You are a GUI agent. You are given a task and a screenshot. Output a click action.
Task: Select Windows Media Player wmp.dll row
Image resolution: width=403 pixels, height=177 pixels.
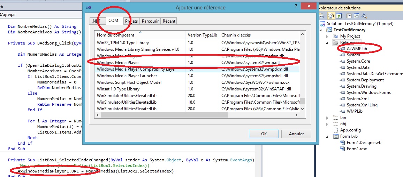coord(197,62)
